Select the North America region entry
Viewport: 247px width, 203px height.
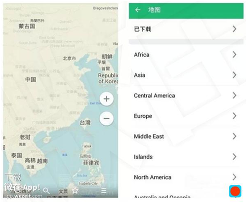[x=186, y=177]
